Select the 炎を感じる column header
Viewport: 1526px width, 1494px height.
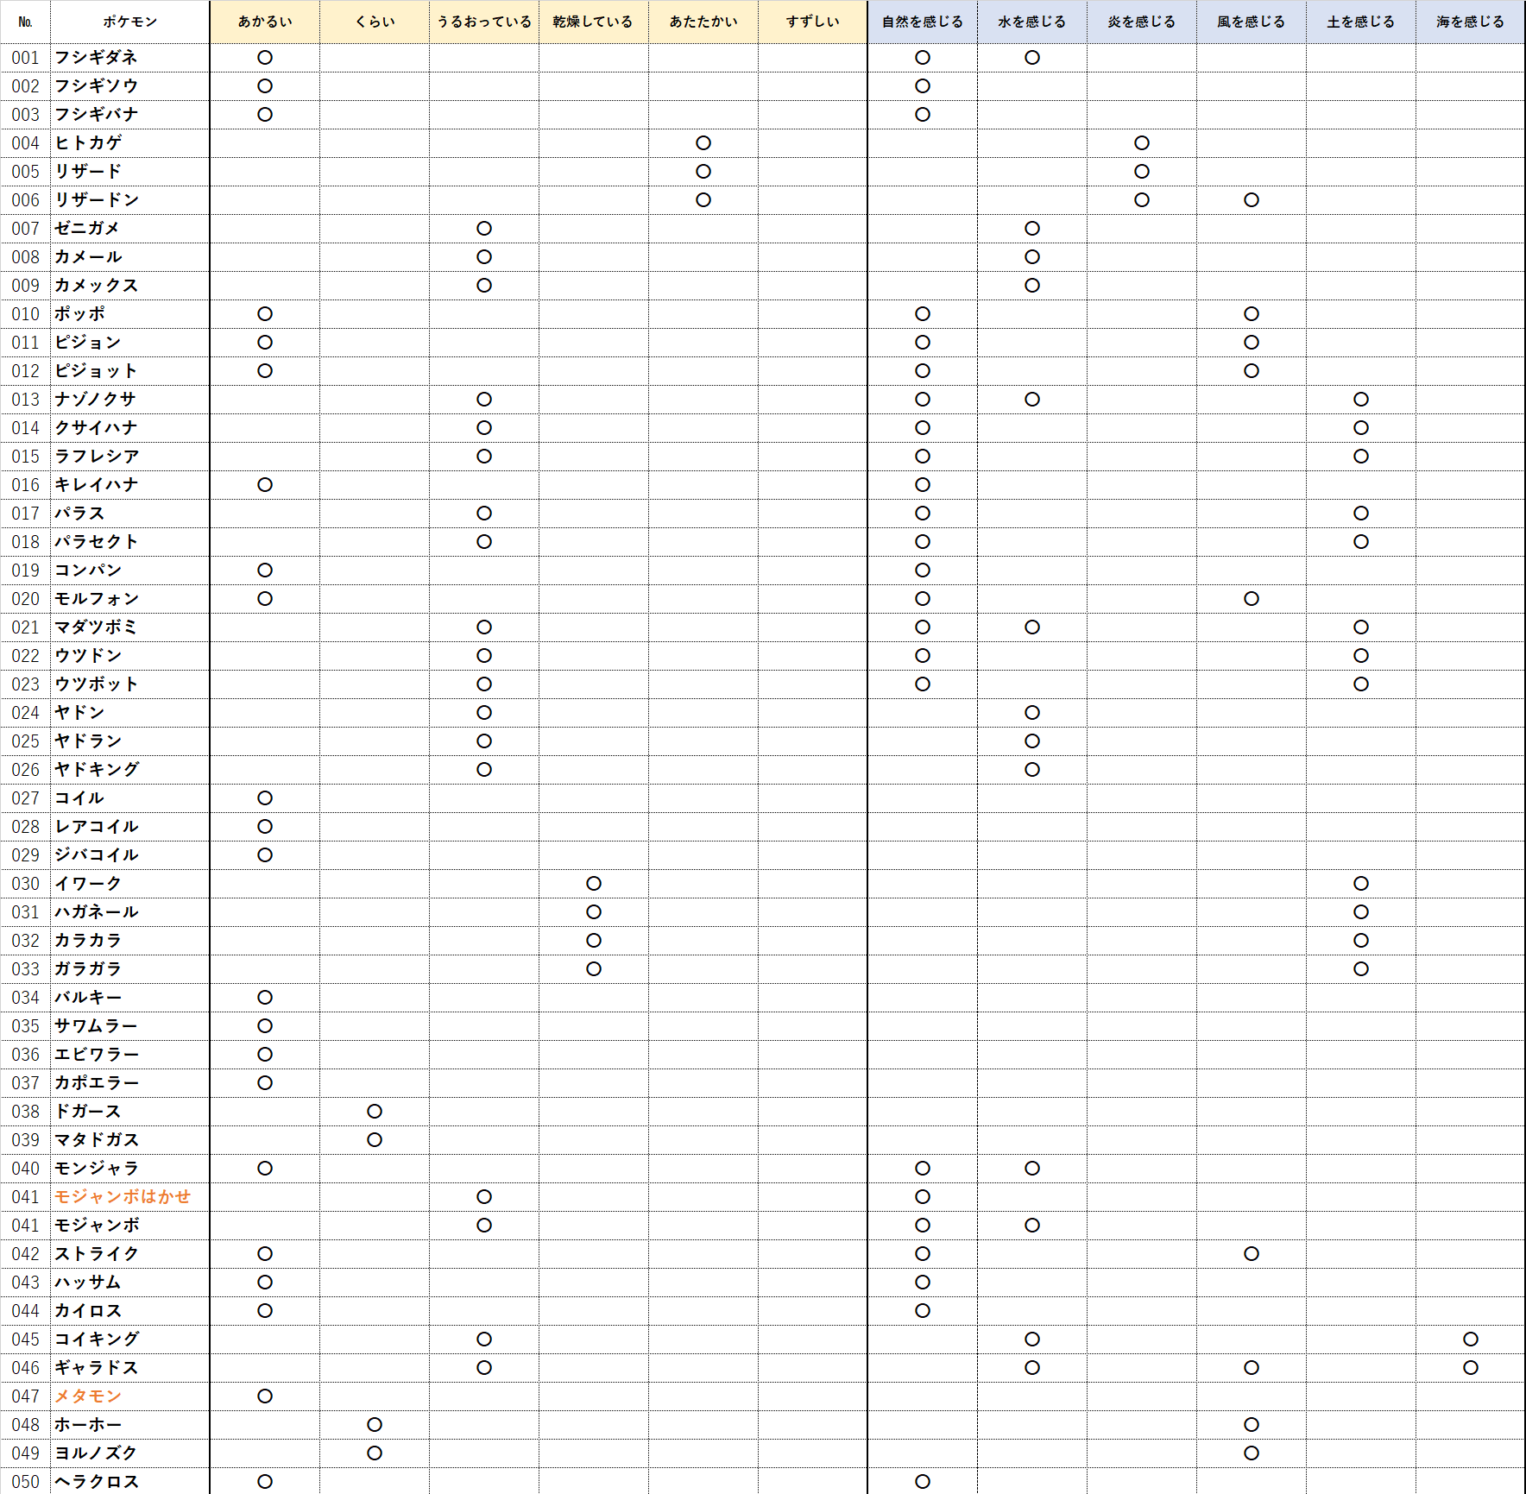pyautogui.click(x=1141, y=22)
